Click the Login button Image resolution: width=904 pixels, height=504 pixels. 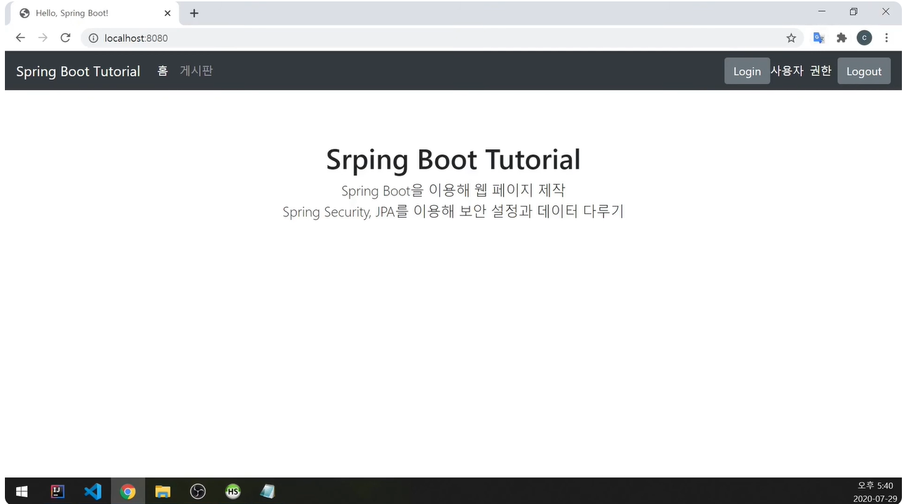[x=747, y=71]
